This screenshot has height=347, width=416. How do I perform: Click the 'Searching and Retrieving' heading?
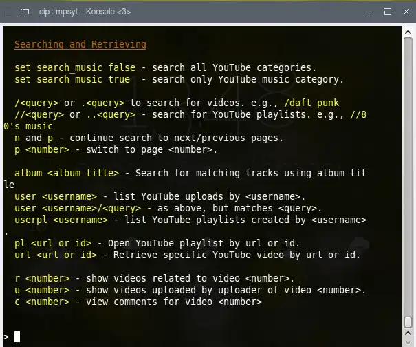[80, 44]
